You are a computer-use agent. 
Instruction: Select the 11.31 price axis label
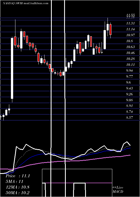pyautogui.click(x=130, y=23)
